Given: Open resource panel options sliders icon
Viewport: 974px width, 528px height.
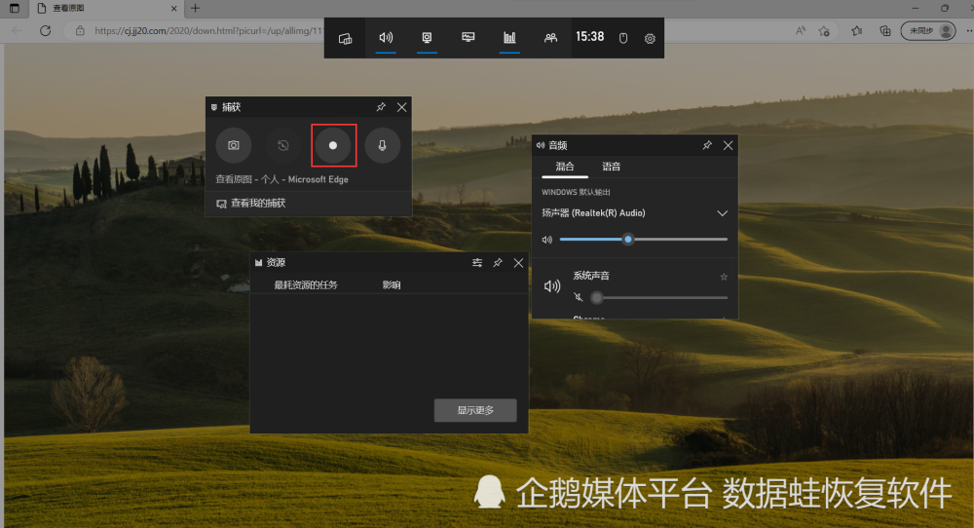Looking at the screenshot, I should pos(477,263).
